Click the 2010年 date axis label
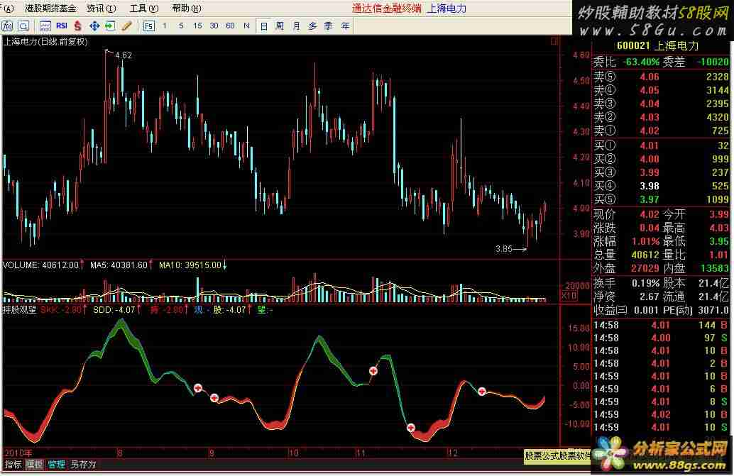Screen dimensions: 734x476 tap(18, 453)
